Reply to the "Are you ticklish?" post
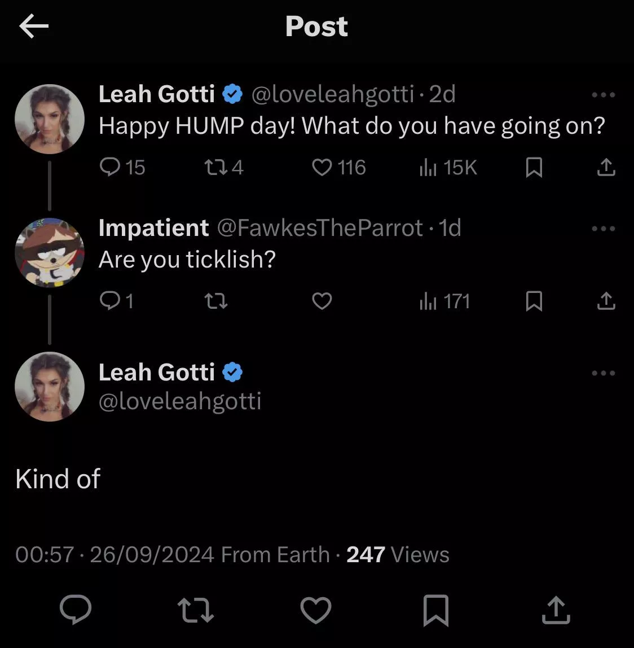The height and width of the screenshot is (648, 634). pyautogui.click(x=108, y=301)
